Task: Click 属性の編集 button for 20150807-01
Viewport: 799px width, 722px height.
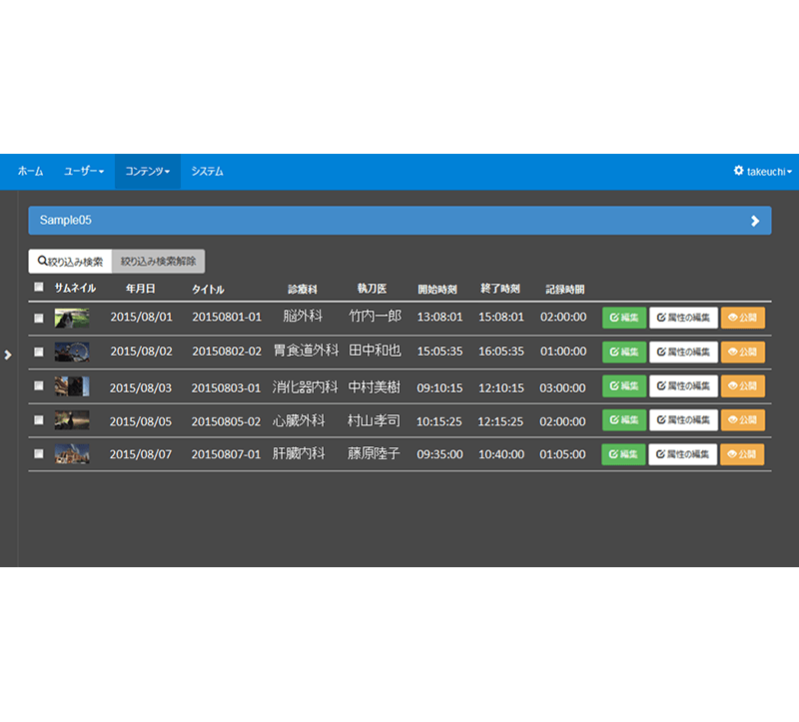Action: [x=683, y=454]
